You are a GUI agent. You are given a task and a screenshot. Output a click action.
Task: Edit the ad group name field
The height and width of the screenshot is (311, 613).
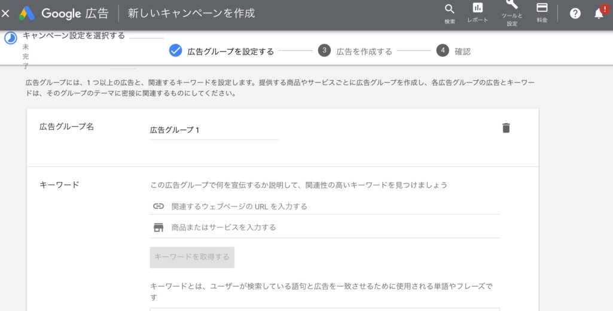tap(214, 130)
